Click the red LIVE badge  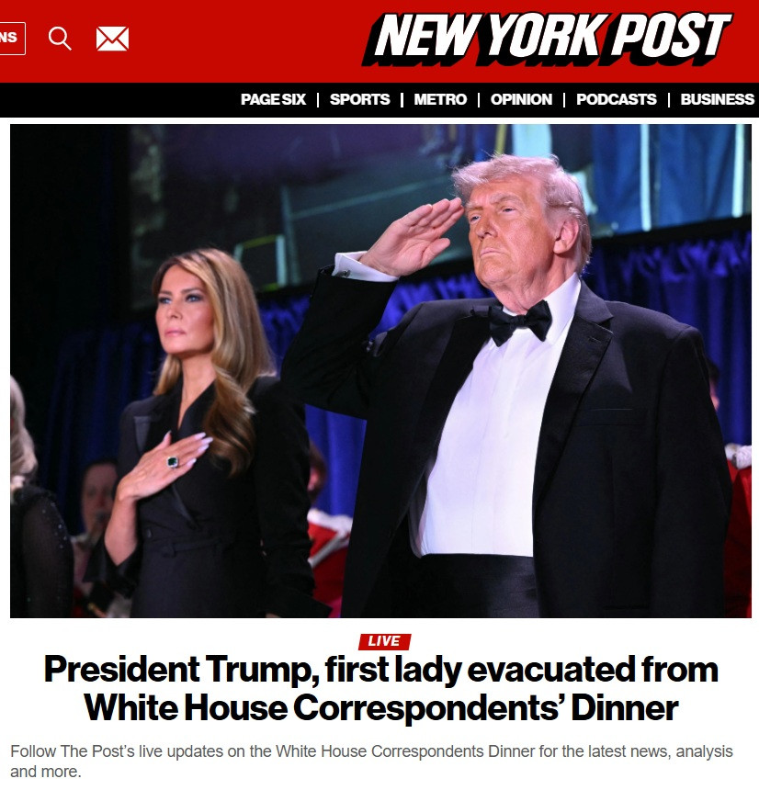tap(384, 641)
